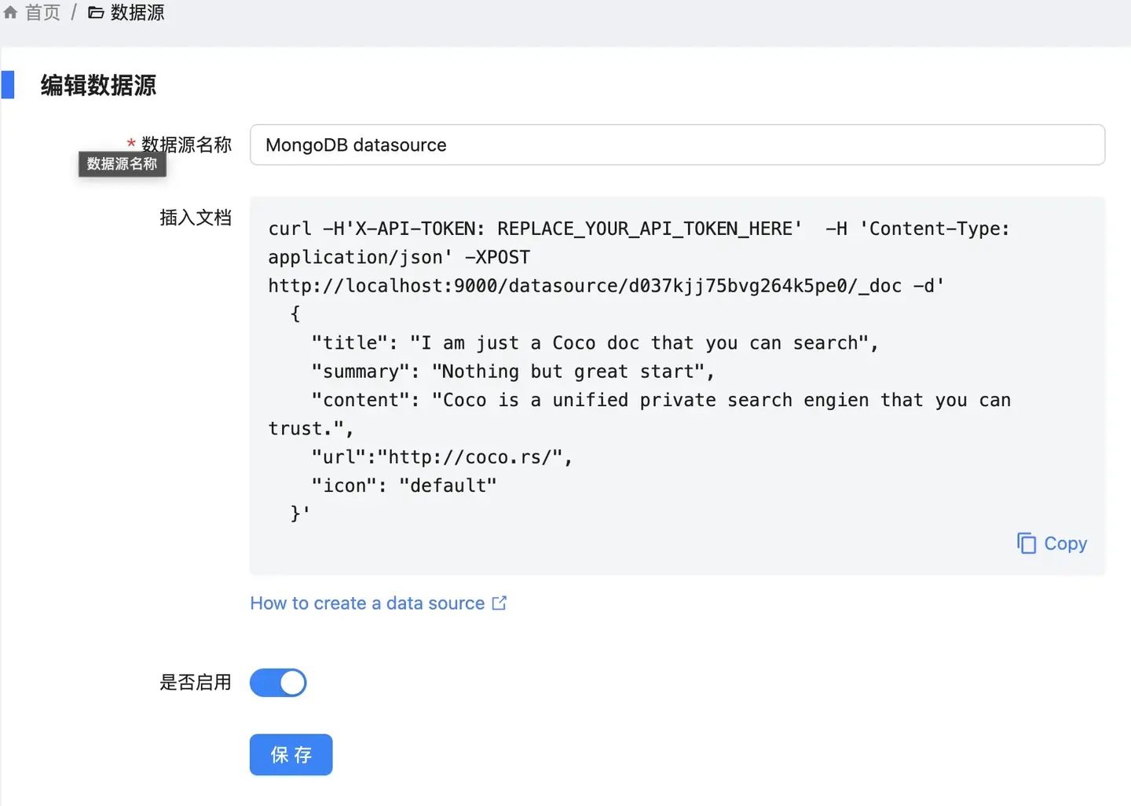1131x806 pixels.
Task: Click the 插入文档 field label
Action: (196, 218)
